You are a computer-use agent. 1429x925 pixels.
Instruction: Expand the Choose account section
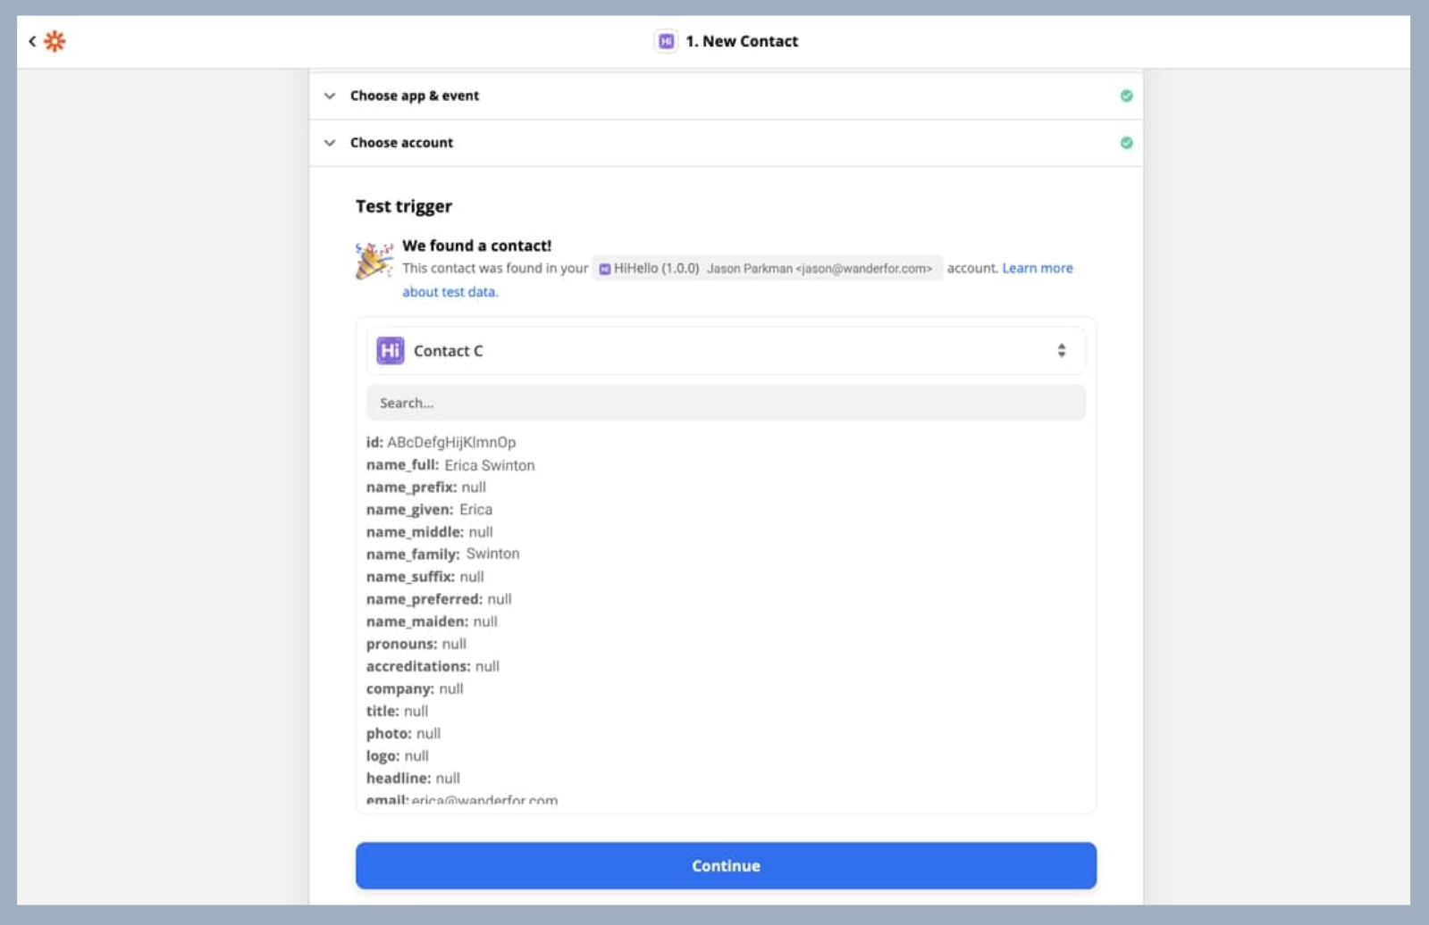coord(726,143)
